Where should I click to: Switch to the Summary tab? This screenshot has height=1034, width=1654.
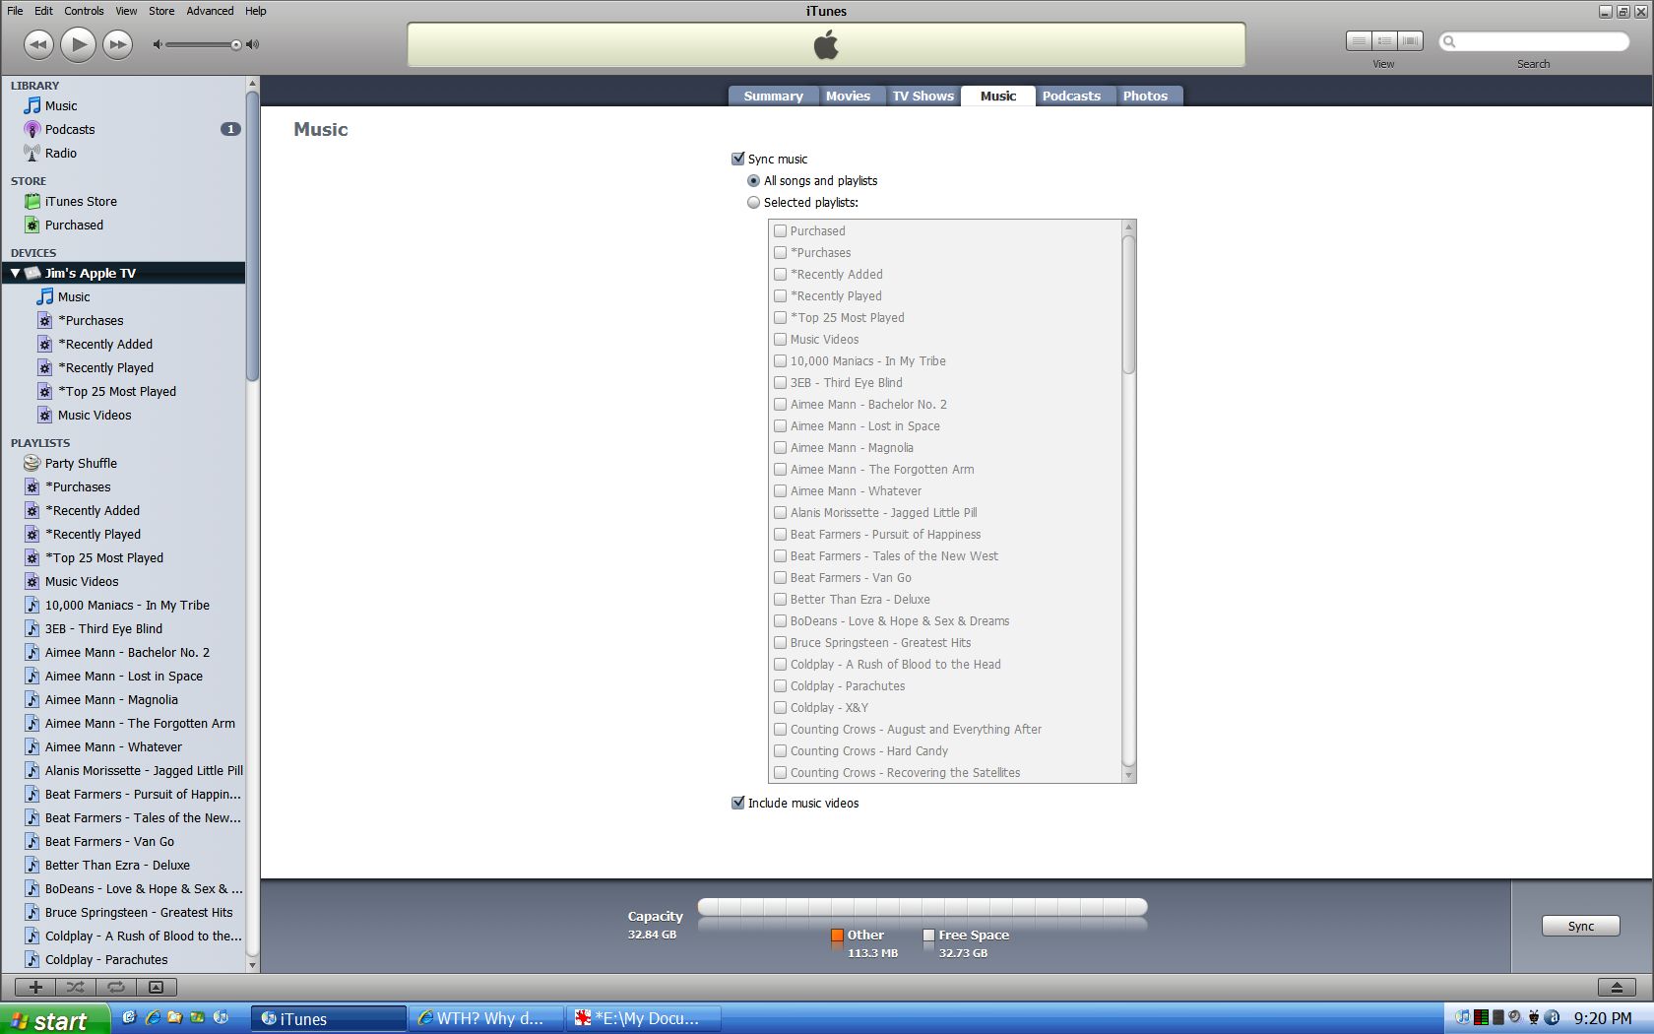coord(773,96)
